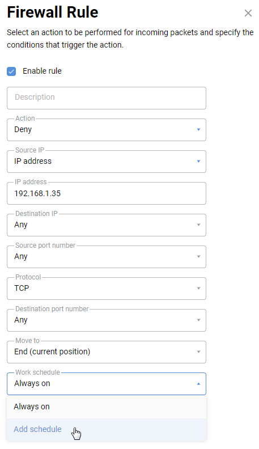Open the Source IP dropdown
This screenshot has width=259, height=449.
107,162
